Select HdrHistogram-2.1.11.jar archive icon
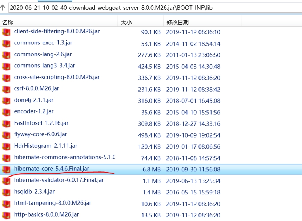302x221 pixels. click(6, 146)
